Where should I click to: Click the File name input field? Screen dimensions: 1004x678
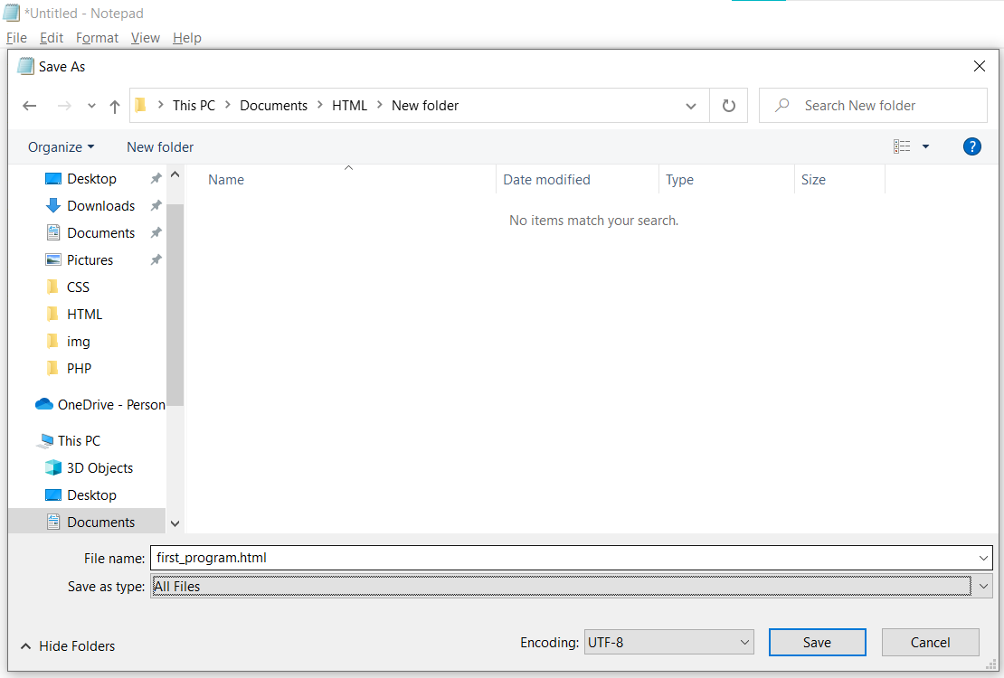click(561, 558)
